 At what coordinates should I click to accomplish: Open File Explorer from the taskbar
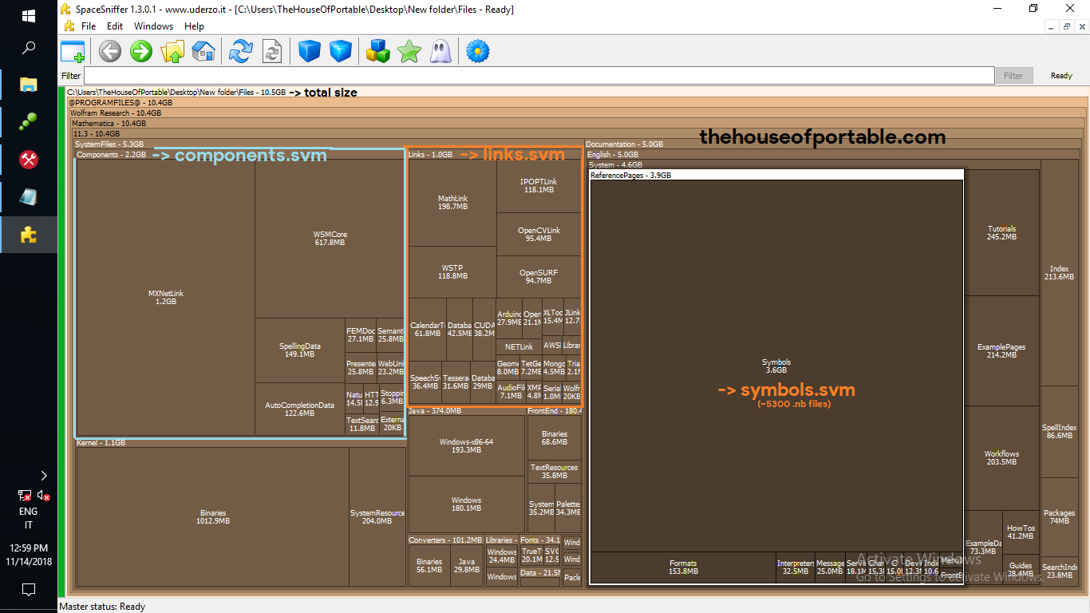[29, 85]
